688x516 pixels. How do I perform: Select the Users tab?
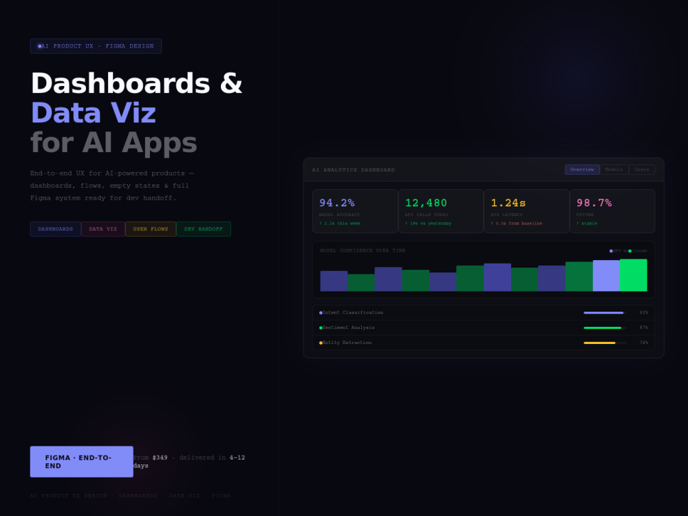click(x=641, y=169)
